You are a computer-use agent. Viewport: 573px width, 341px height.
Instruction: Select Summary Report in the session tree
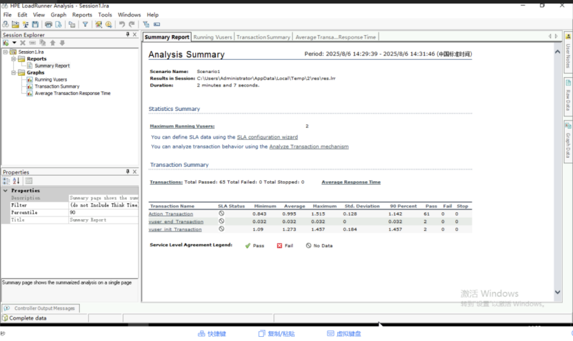[x=52, y=65]
